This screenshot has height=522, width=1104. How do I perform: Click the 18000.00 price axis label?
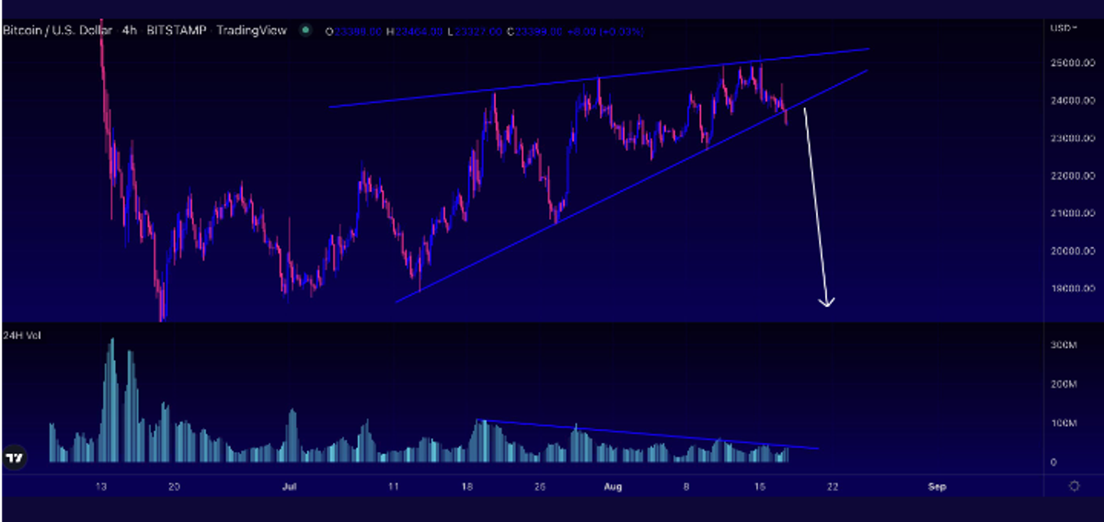click(x=1072, y=289)
